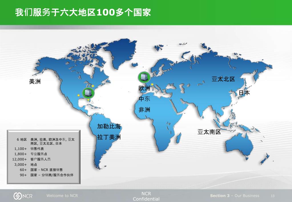Click the '12,000+' value in the legend box

click(20, 159)
